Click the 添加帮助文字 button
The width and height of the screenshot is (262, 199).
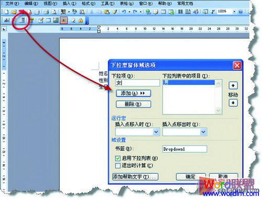pos(135,176)
